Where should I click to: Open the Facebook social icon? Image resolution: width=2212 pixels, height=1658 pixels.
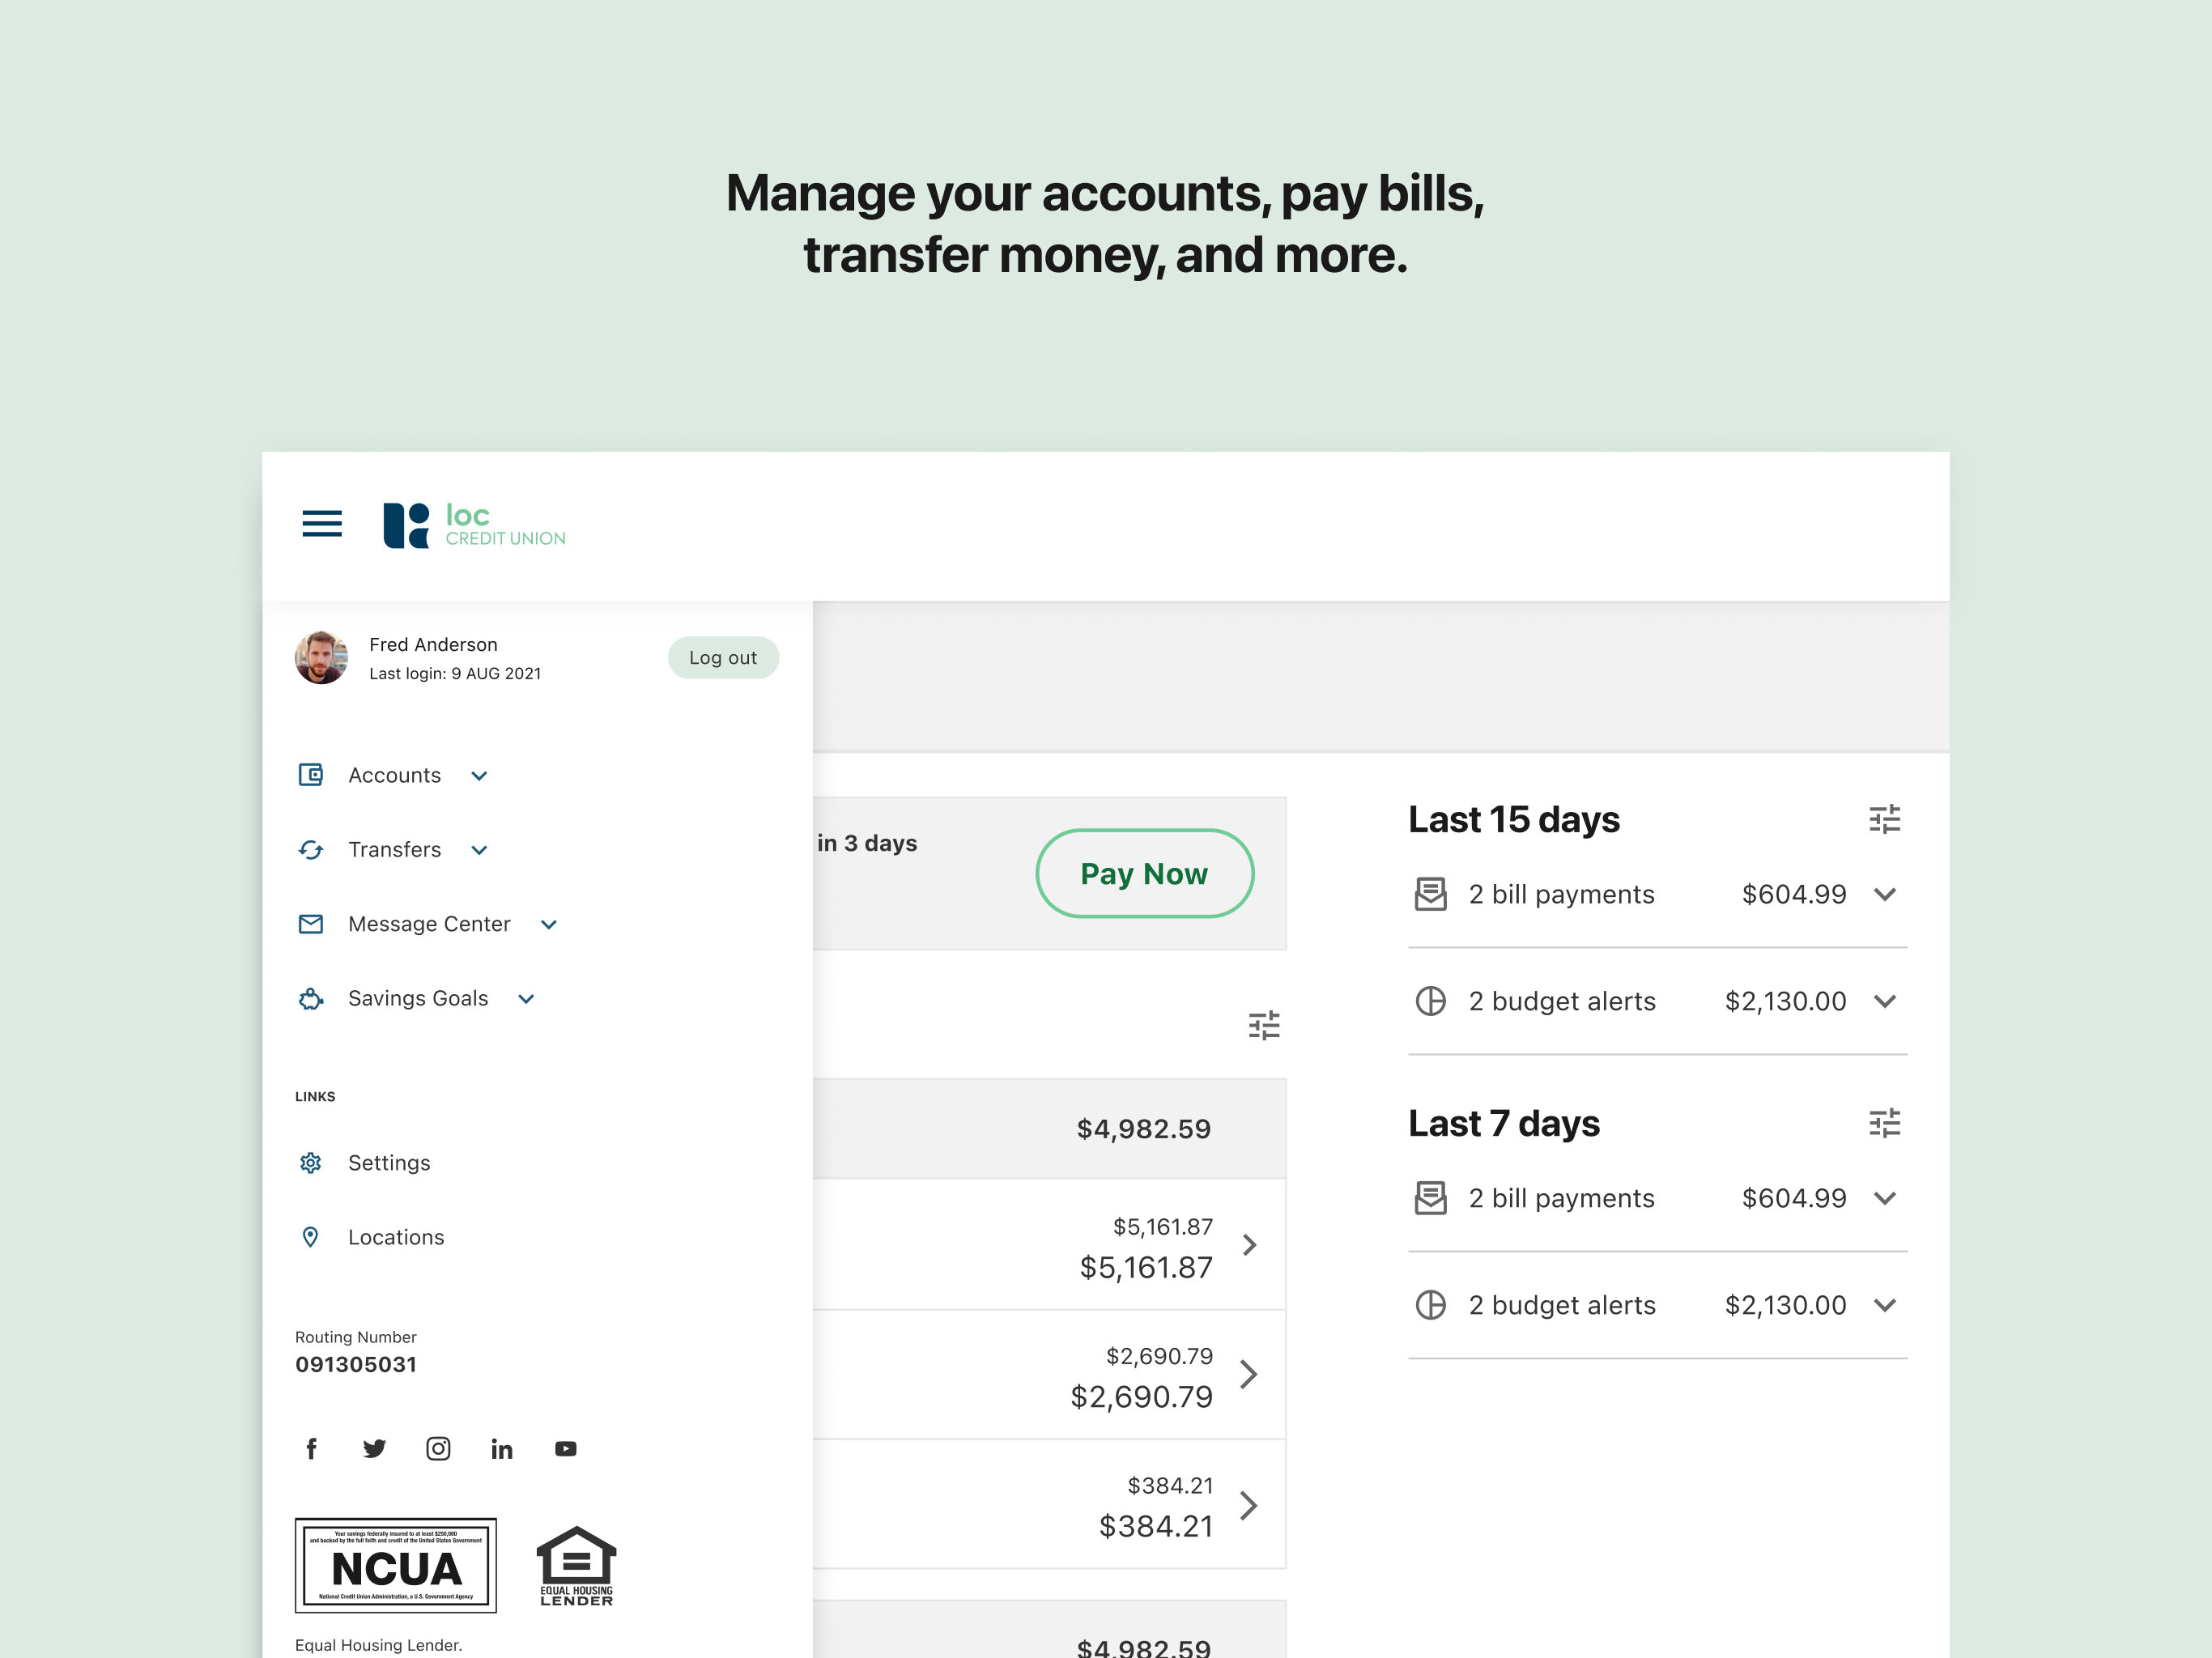[311, 1449]
